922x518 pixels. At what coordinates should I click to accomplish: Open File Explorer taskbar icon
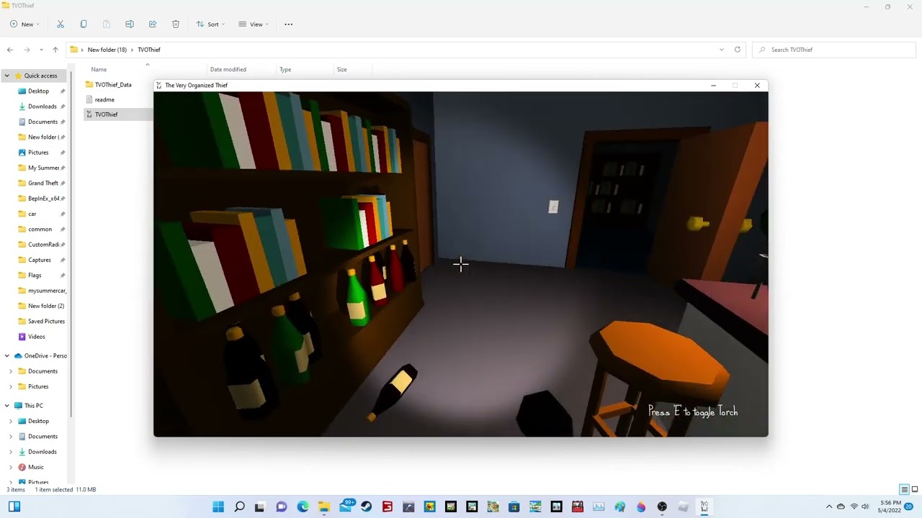tap(324, 507)
